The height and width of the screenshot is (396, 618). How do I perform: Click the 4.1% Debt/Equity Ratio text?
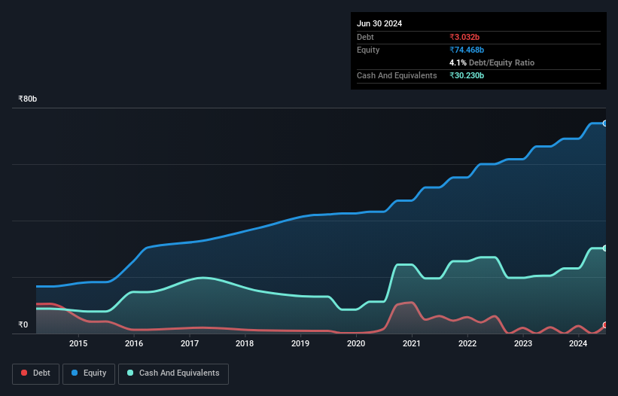(492, 62)
